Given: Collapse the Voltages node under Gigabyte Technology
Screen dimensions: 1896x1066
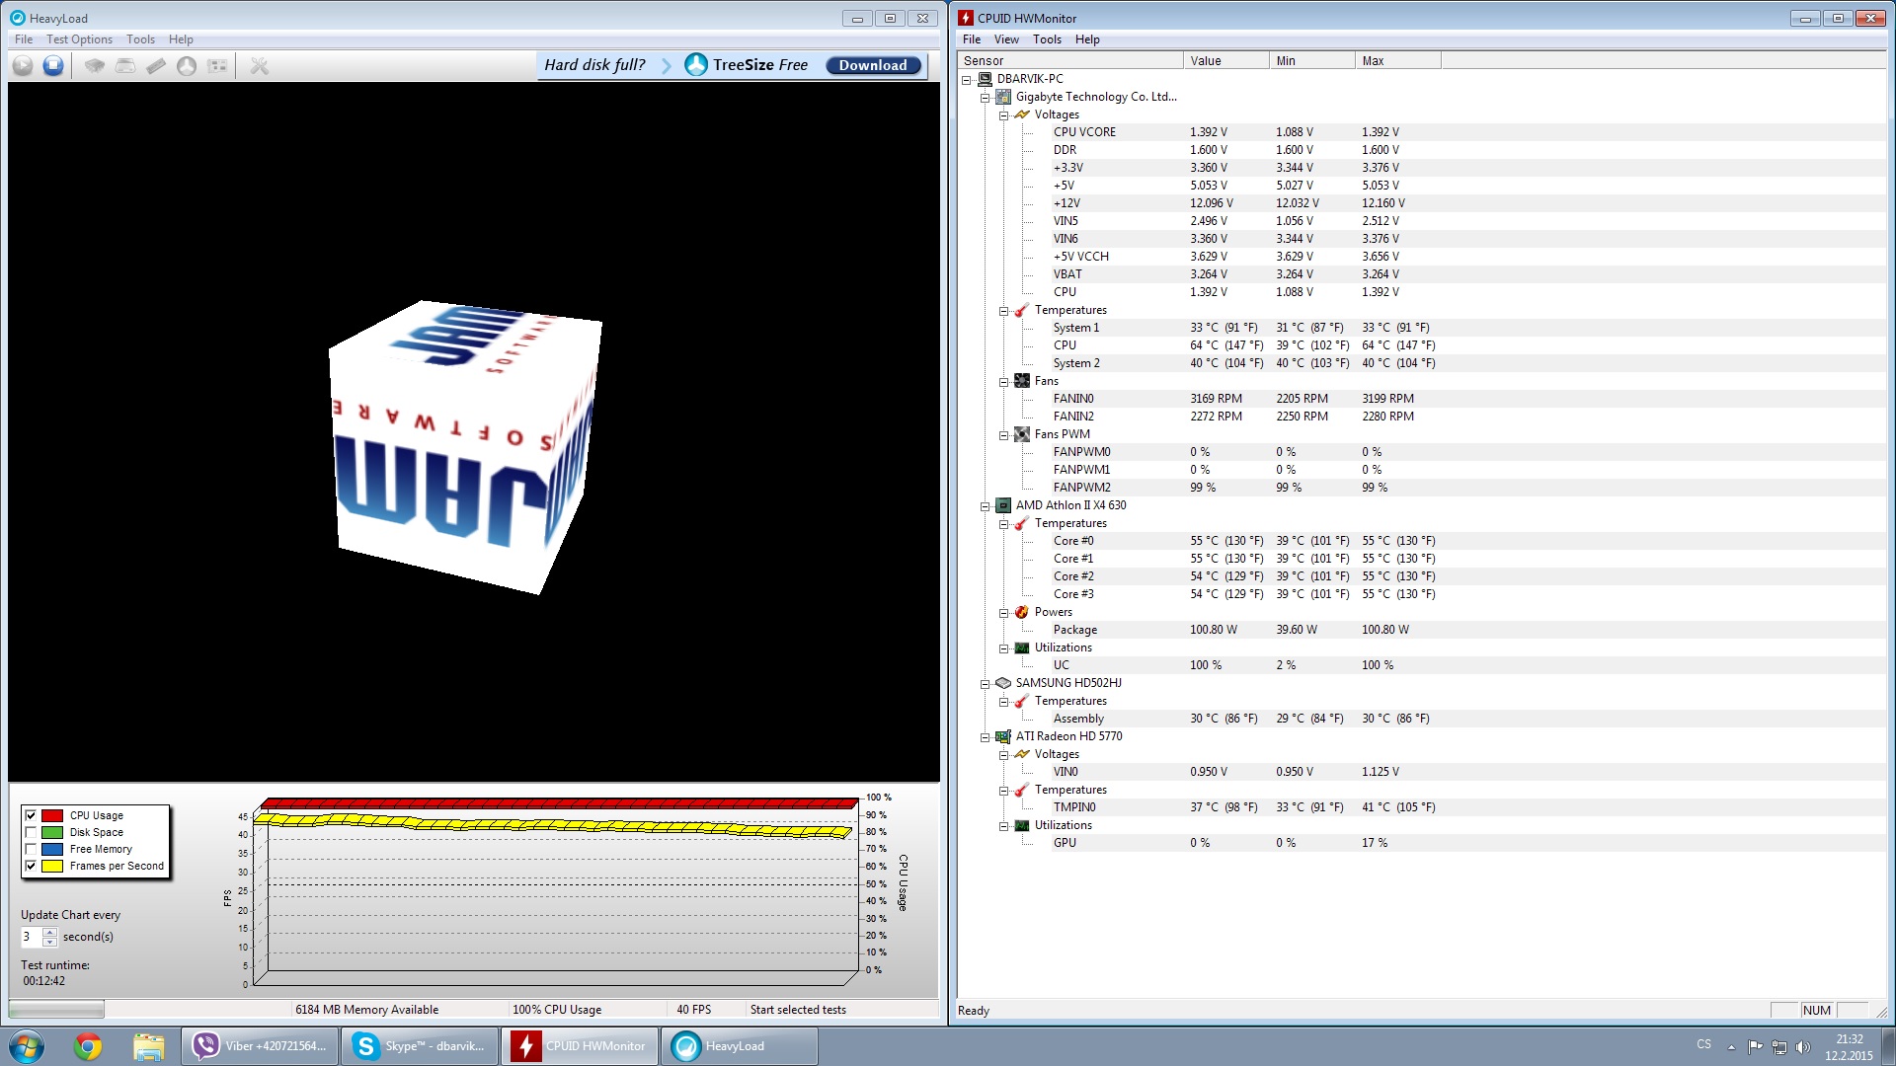Looking at the screenshot, I should click(1003, 114).
